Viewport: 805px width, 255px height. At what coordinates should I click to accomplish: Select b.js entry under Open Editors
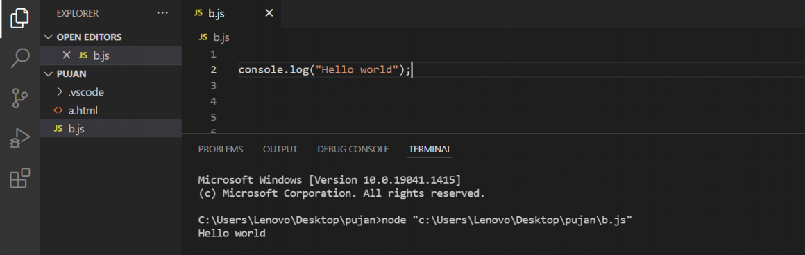111,55
